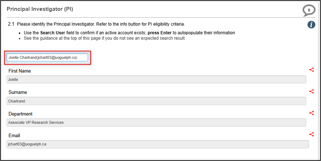The width and height of the screenshot is (321, 161).
Task: Click the First Name label
Action: tap(20, 71)
